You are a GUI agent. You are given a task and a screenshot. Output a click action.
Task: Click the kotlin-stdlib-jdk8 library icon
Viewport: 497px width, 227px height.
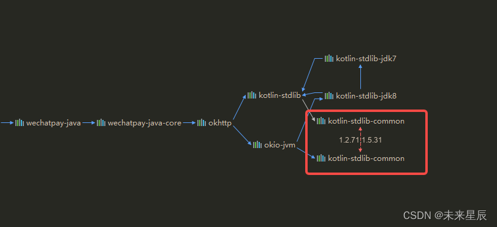(329, 95)
